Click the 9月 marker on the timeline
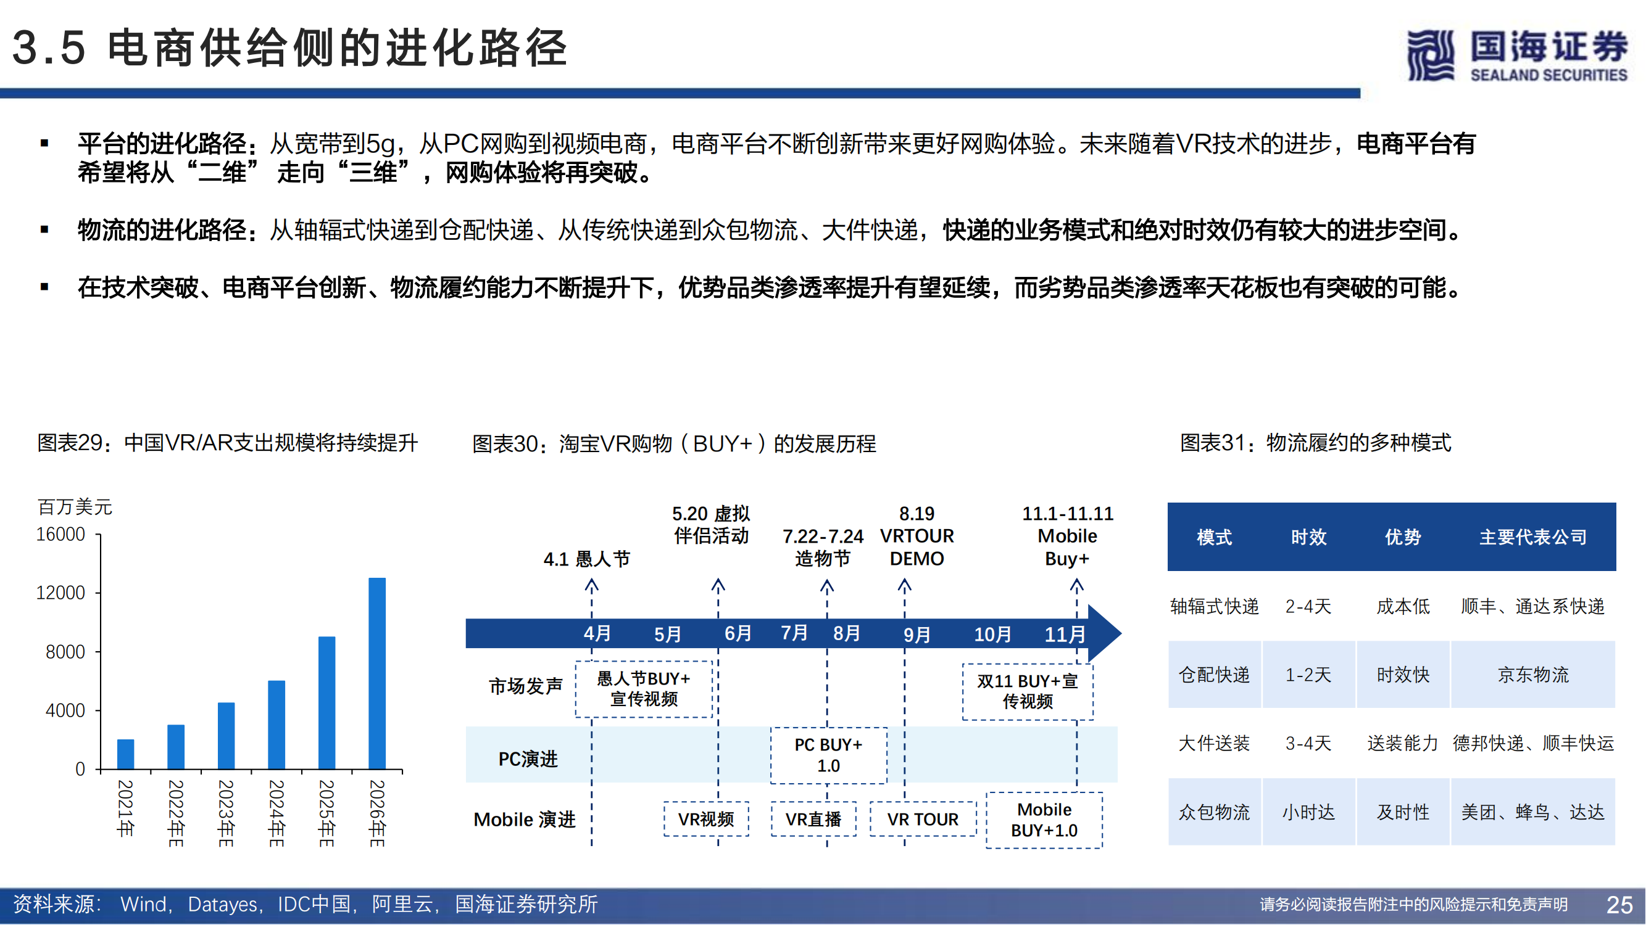Viewport: 1646px width, 925px height. (x=917, y=635)
